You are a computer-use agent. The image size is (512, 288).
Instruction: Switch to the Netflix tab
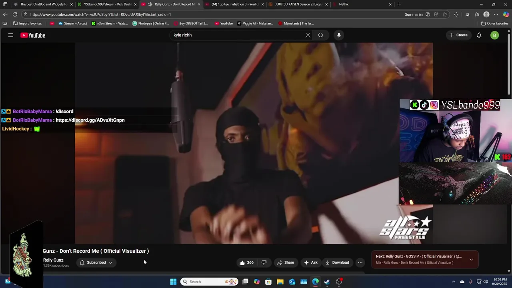coord(363,4)
